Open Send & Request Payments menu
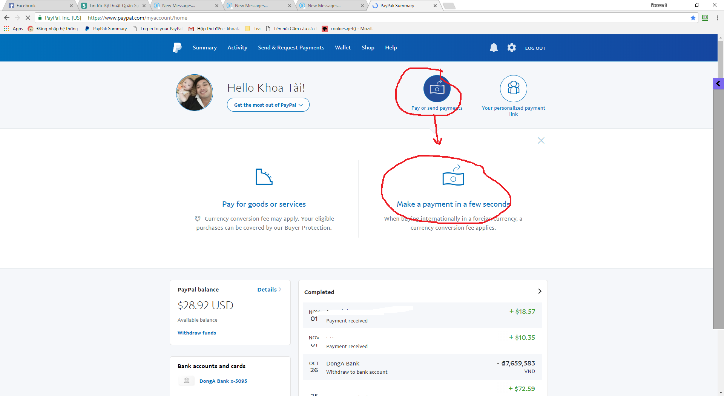 [291, 48]
